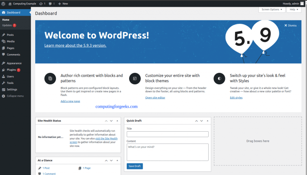Click the What's on your mind content box
Screen dimensions: 307x175
click(167, 152)
